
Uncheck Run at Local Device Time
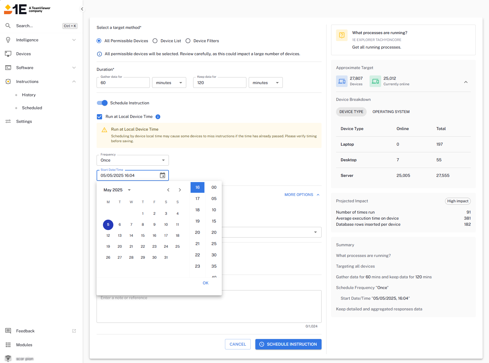[x=99, y=117]
